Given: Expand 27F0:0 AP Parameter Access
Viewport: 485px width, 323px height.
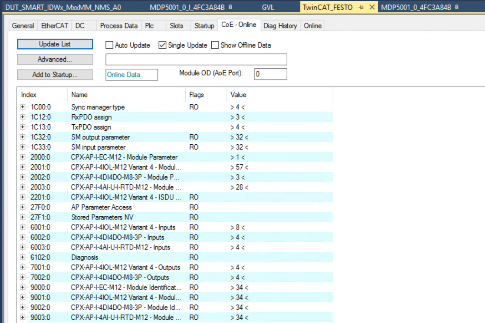Looking at the screenshot, I should 23,207.
